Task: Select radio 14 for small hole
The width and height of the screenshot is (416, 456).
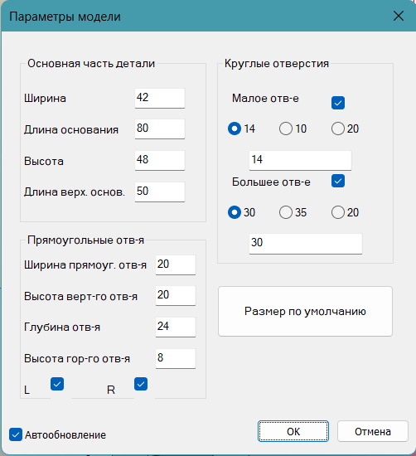Action: click(235, 129)
